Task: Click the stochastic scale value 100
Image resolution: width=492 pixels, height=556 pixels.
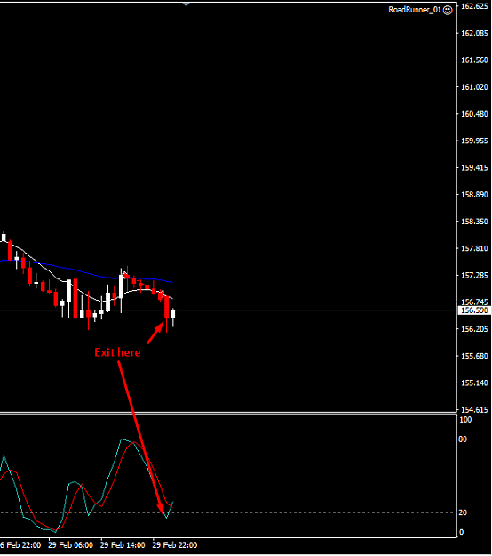Action: (465, 420)
